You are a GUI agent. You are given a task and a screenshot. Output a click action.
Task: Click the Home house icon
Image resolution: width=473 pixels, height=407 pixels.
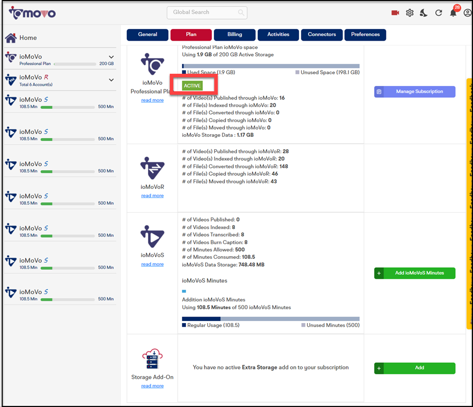point(11,38)
